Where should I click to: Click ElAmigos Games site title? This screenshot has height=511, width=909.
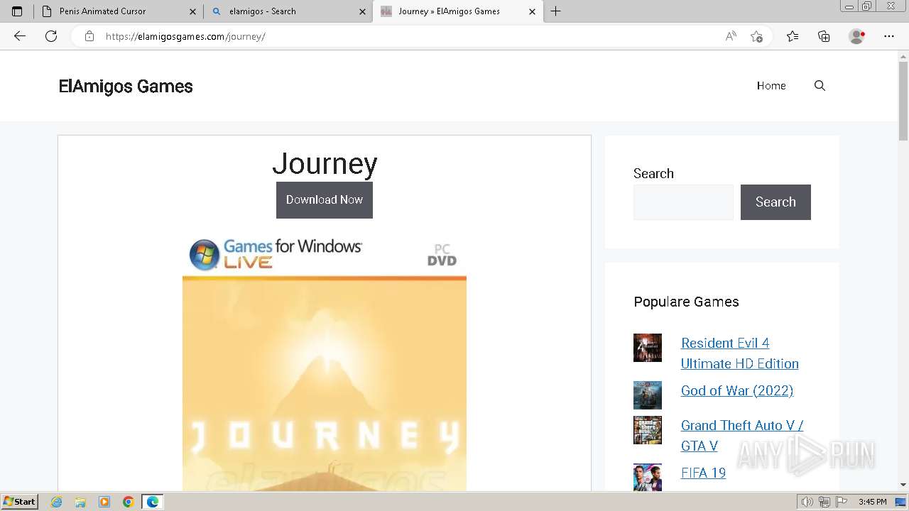coord(126,87)
